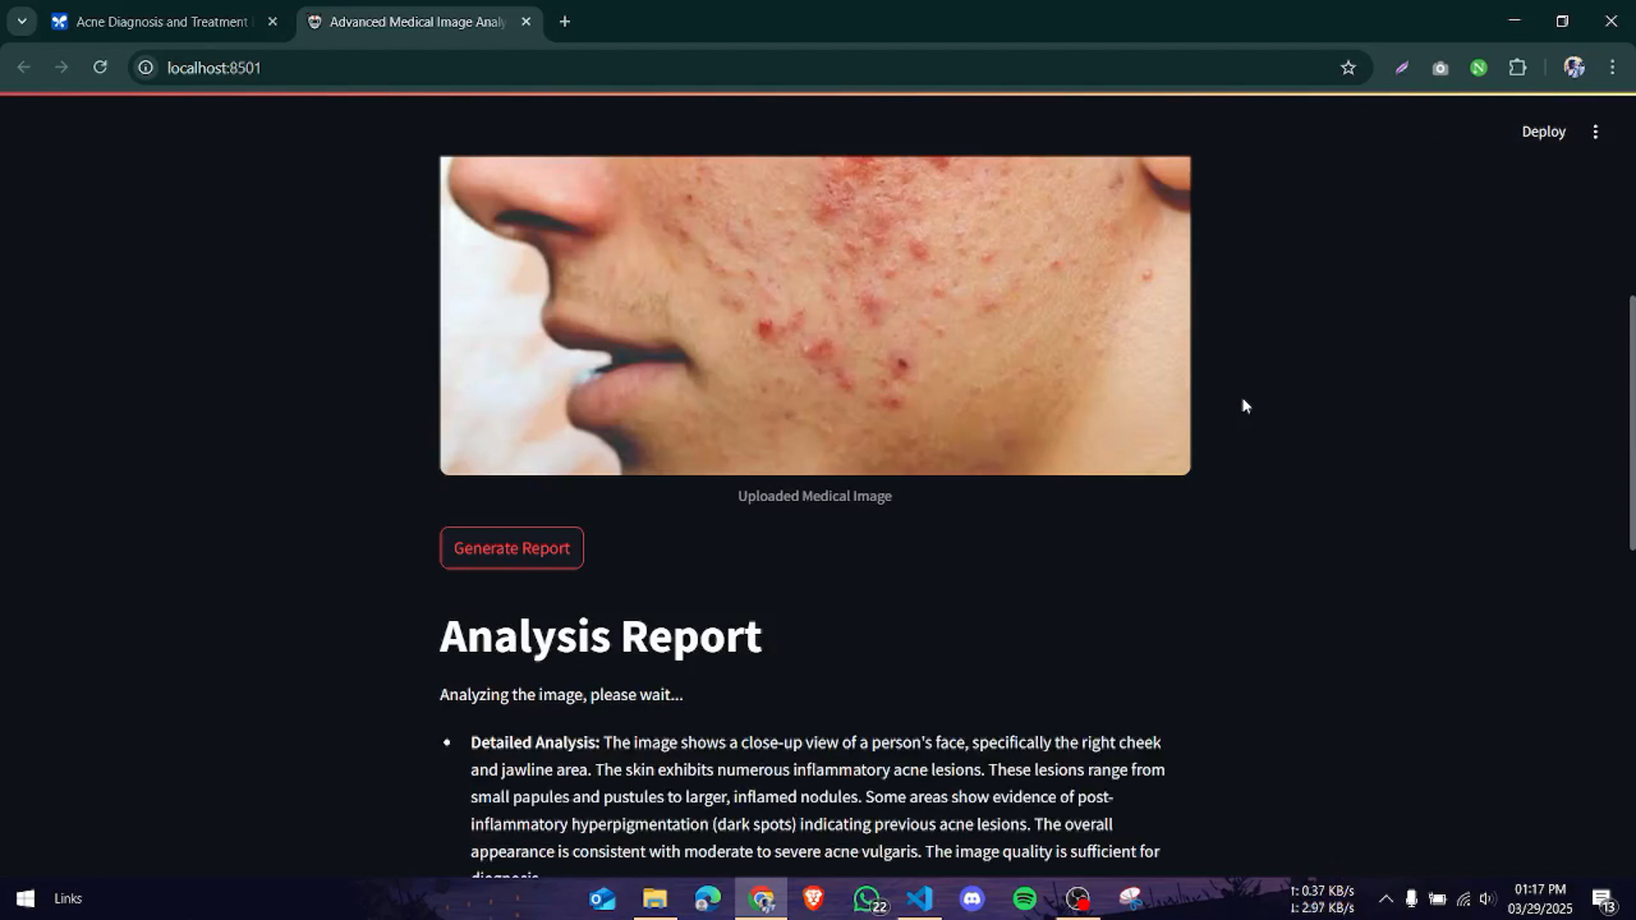This screenshot has width=1636, height=920.
Task: Bookmark this page with star icon
Action: (x=1347, y=68)
